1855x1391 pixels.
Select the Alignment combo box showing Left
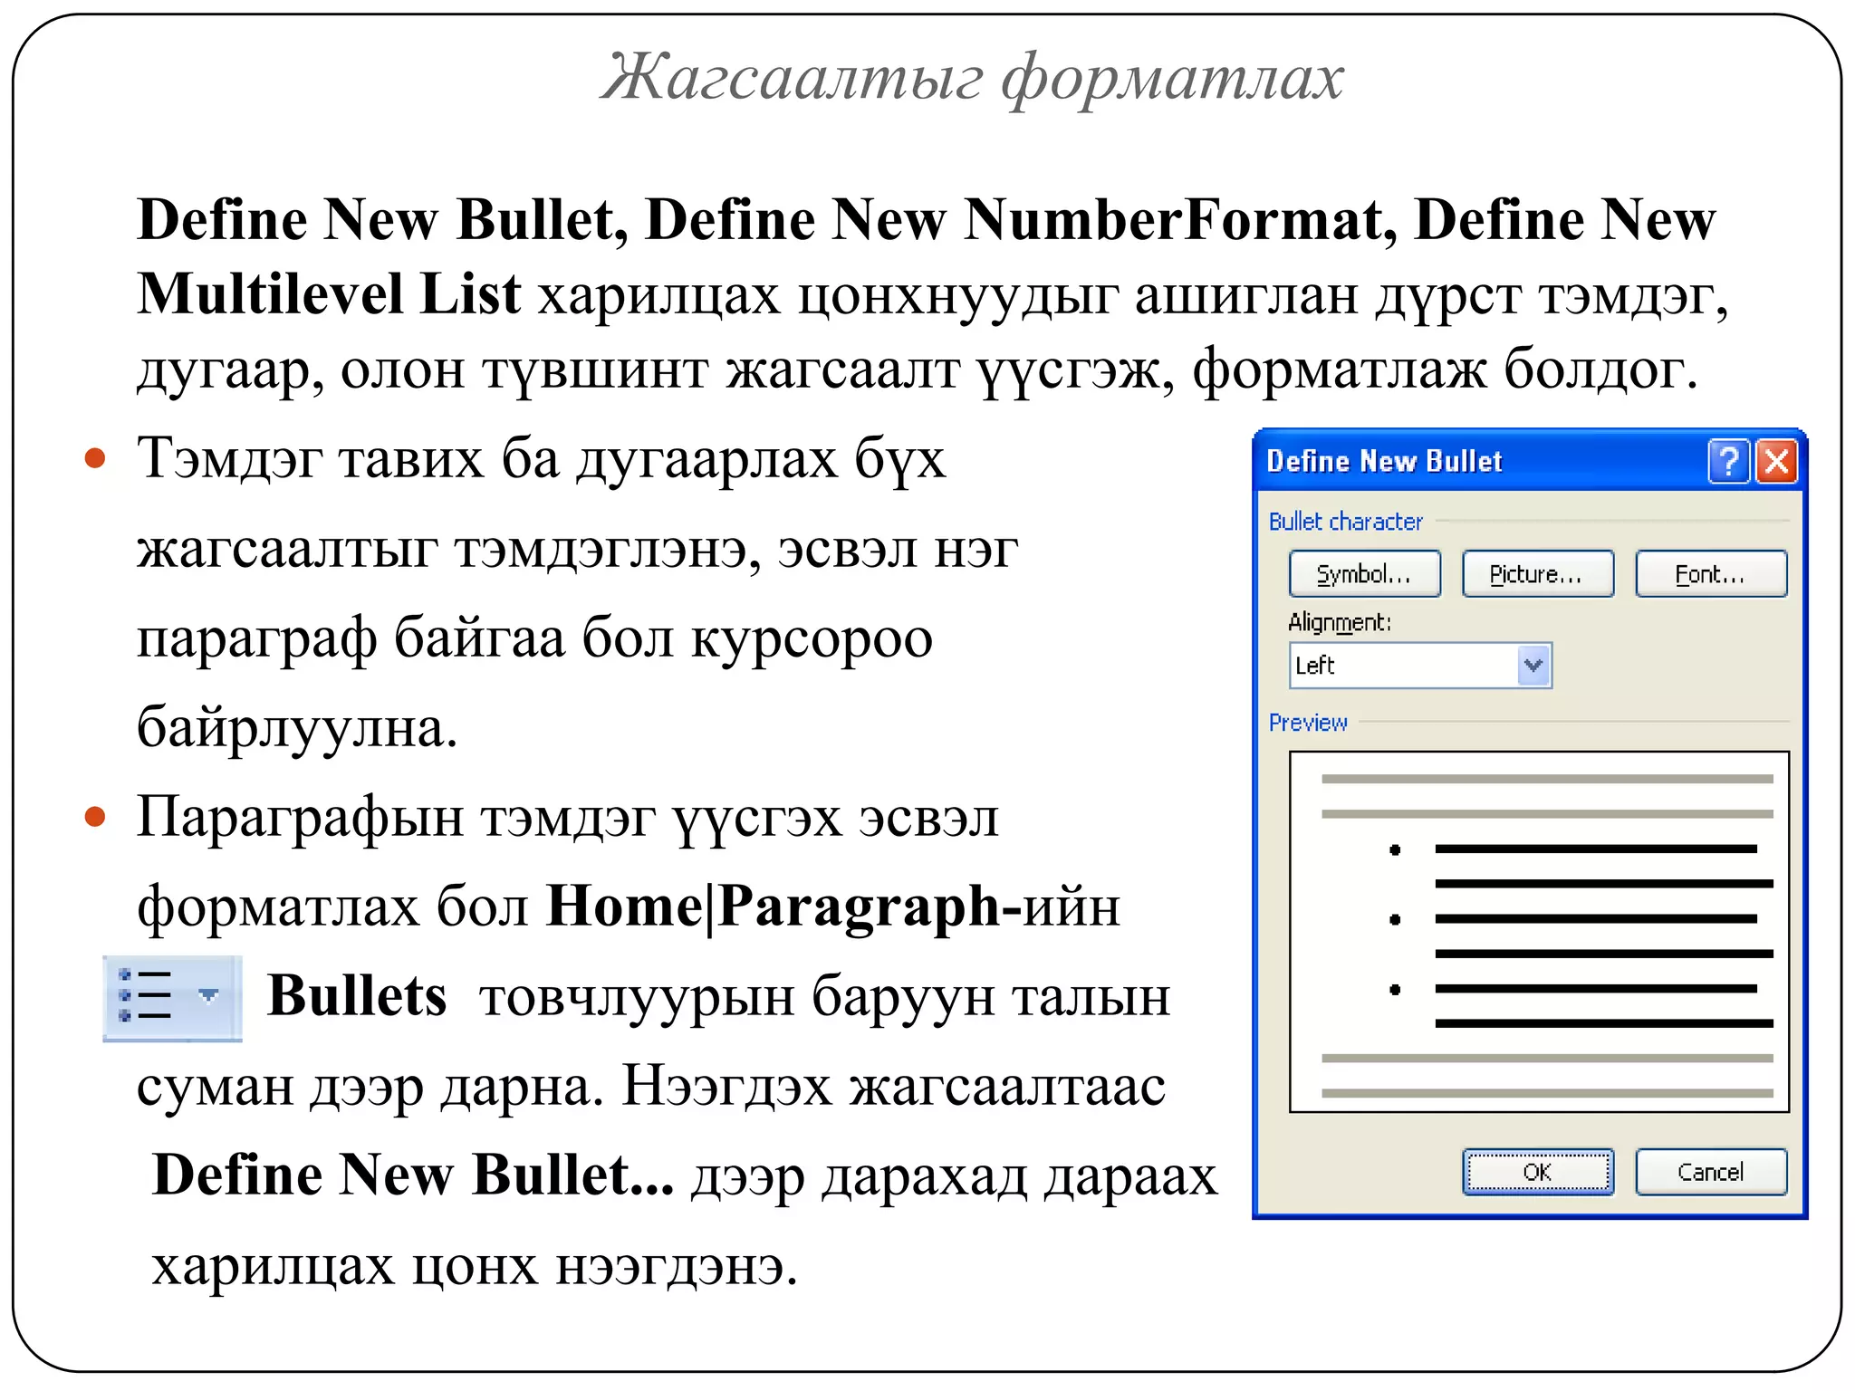pyautogui.click(x=1420, y=666)
